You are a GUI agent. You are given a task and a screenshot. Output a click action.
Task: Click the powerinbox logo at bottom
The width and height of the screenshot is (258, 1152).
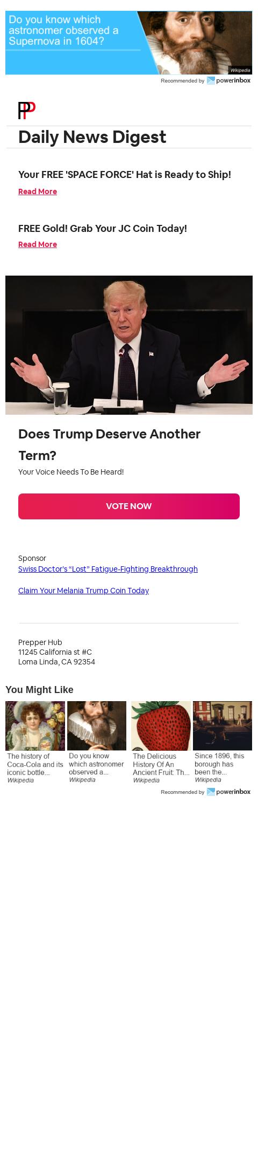(228, 792)
